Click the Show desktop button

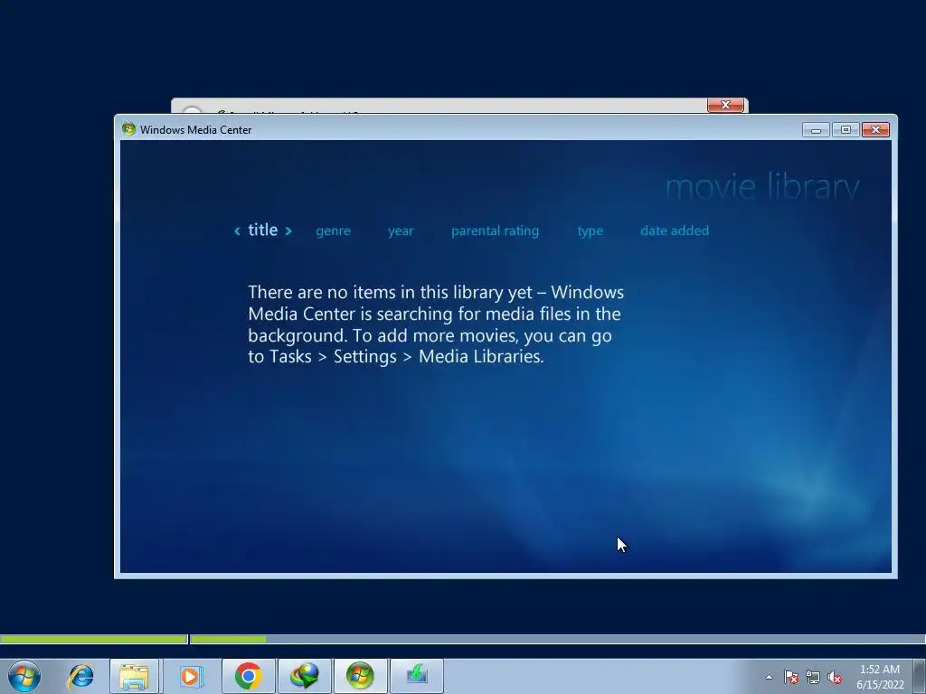tap(920, 676)
